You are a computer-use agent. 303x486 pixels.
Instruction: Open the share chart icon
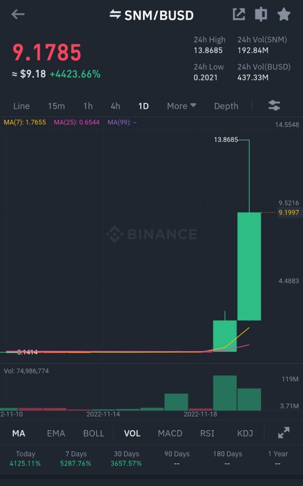click(239, 14)
